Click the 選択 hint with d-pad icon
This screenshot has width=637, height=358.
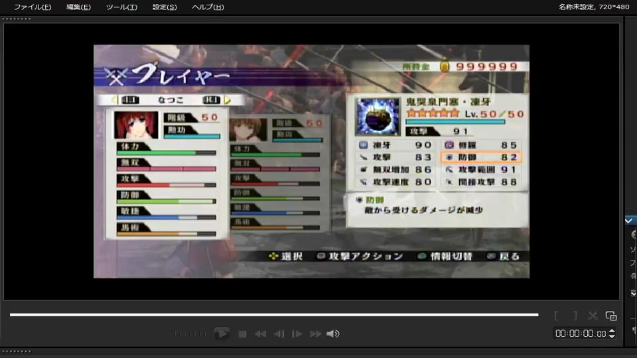286,256
